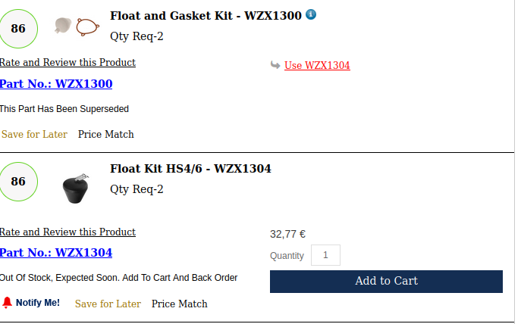Screen dimensions: 521x324
Task: Focus the Quantity input field
Action: tap(325, 255)
